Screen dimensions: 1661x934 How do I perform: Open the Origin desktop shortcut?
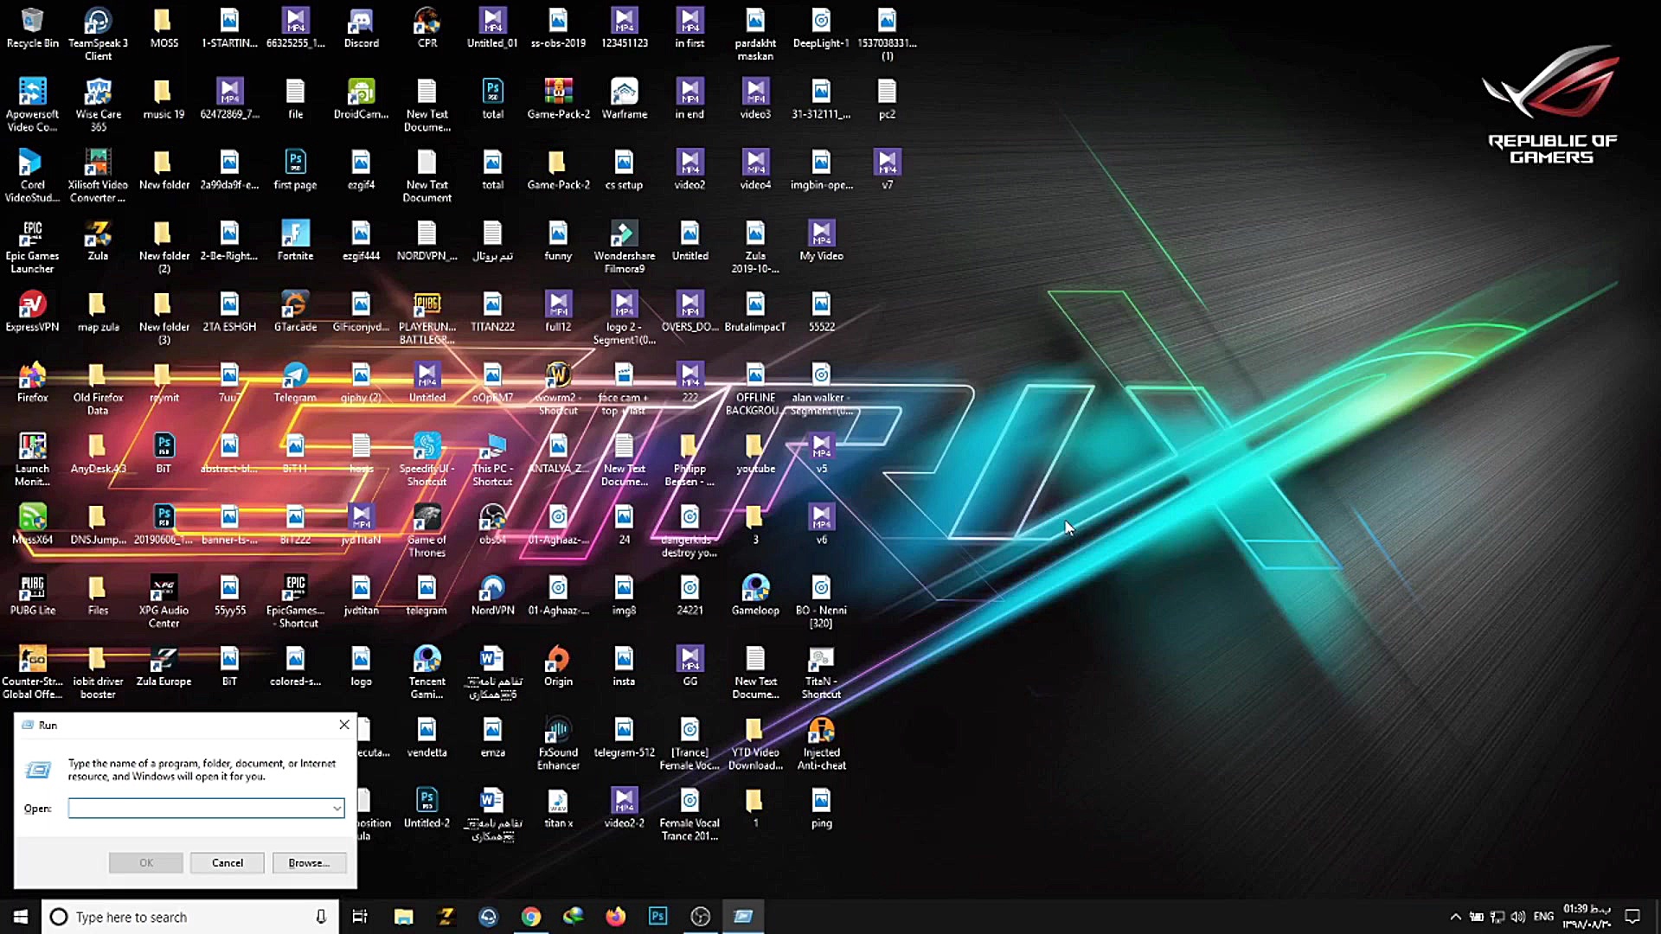point(558,659)
